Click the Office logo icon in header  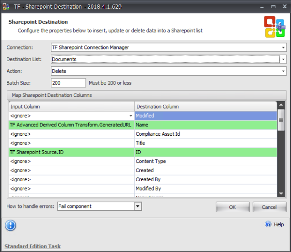pyautogui.click(x=275, y=27)
